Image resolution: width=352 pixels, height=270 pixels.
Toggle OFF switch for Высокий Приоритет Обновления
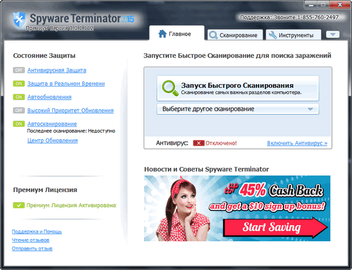19,111
